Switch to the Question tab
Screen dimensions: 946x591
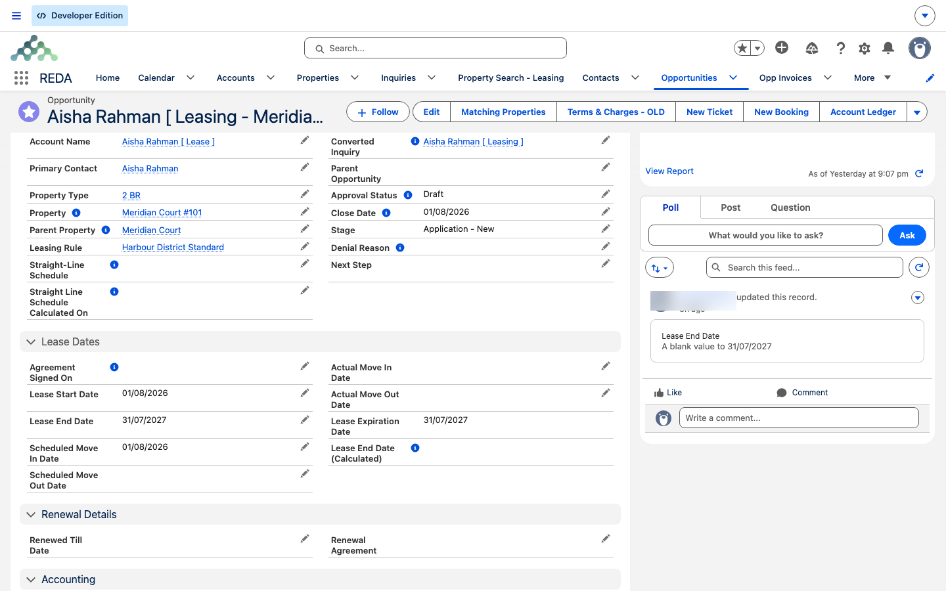click(790, 208)
